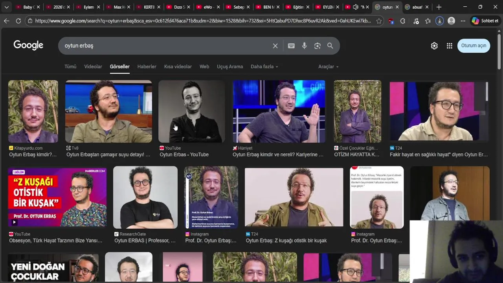Switch to Haberler results tab
Image resolution: width=503 pixels, height=283 pixels.
click(x=147, y=66)
